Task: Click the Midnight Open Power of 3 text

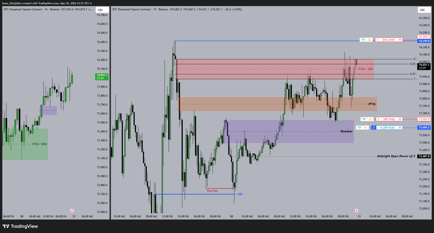Action: coord(396,156)
